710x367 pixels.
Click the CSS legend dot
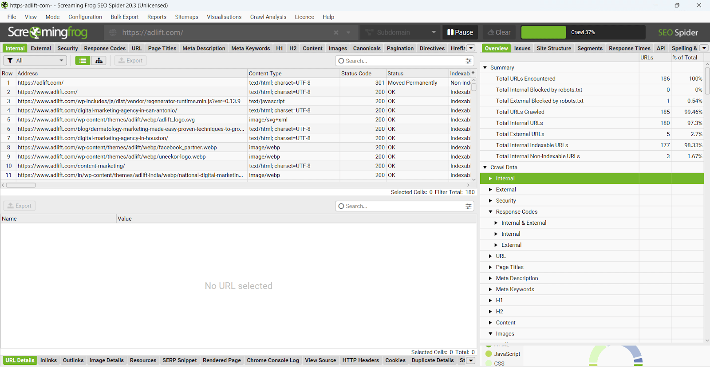coord(489,363)
